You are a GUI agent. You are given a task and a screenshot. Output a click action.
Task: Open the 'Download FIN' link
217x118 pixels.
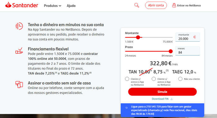click(x=160, y=99)
